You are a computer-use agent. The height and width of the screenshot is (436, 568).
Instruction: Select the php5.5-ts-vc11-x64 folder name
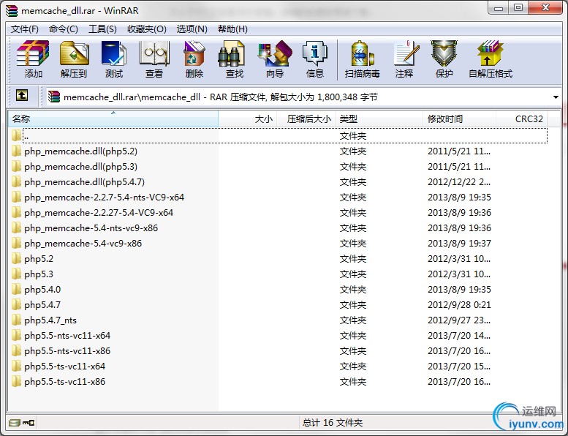(65, 367)
